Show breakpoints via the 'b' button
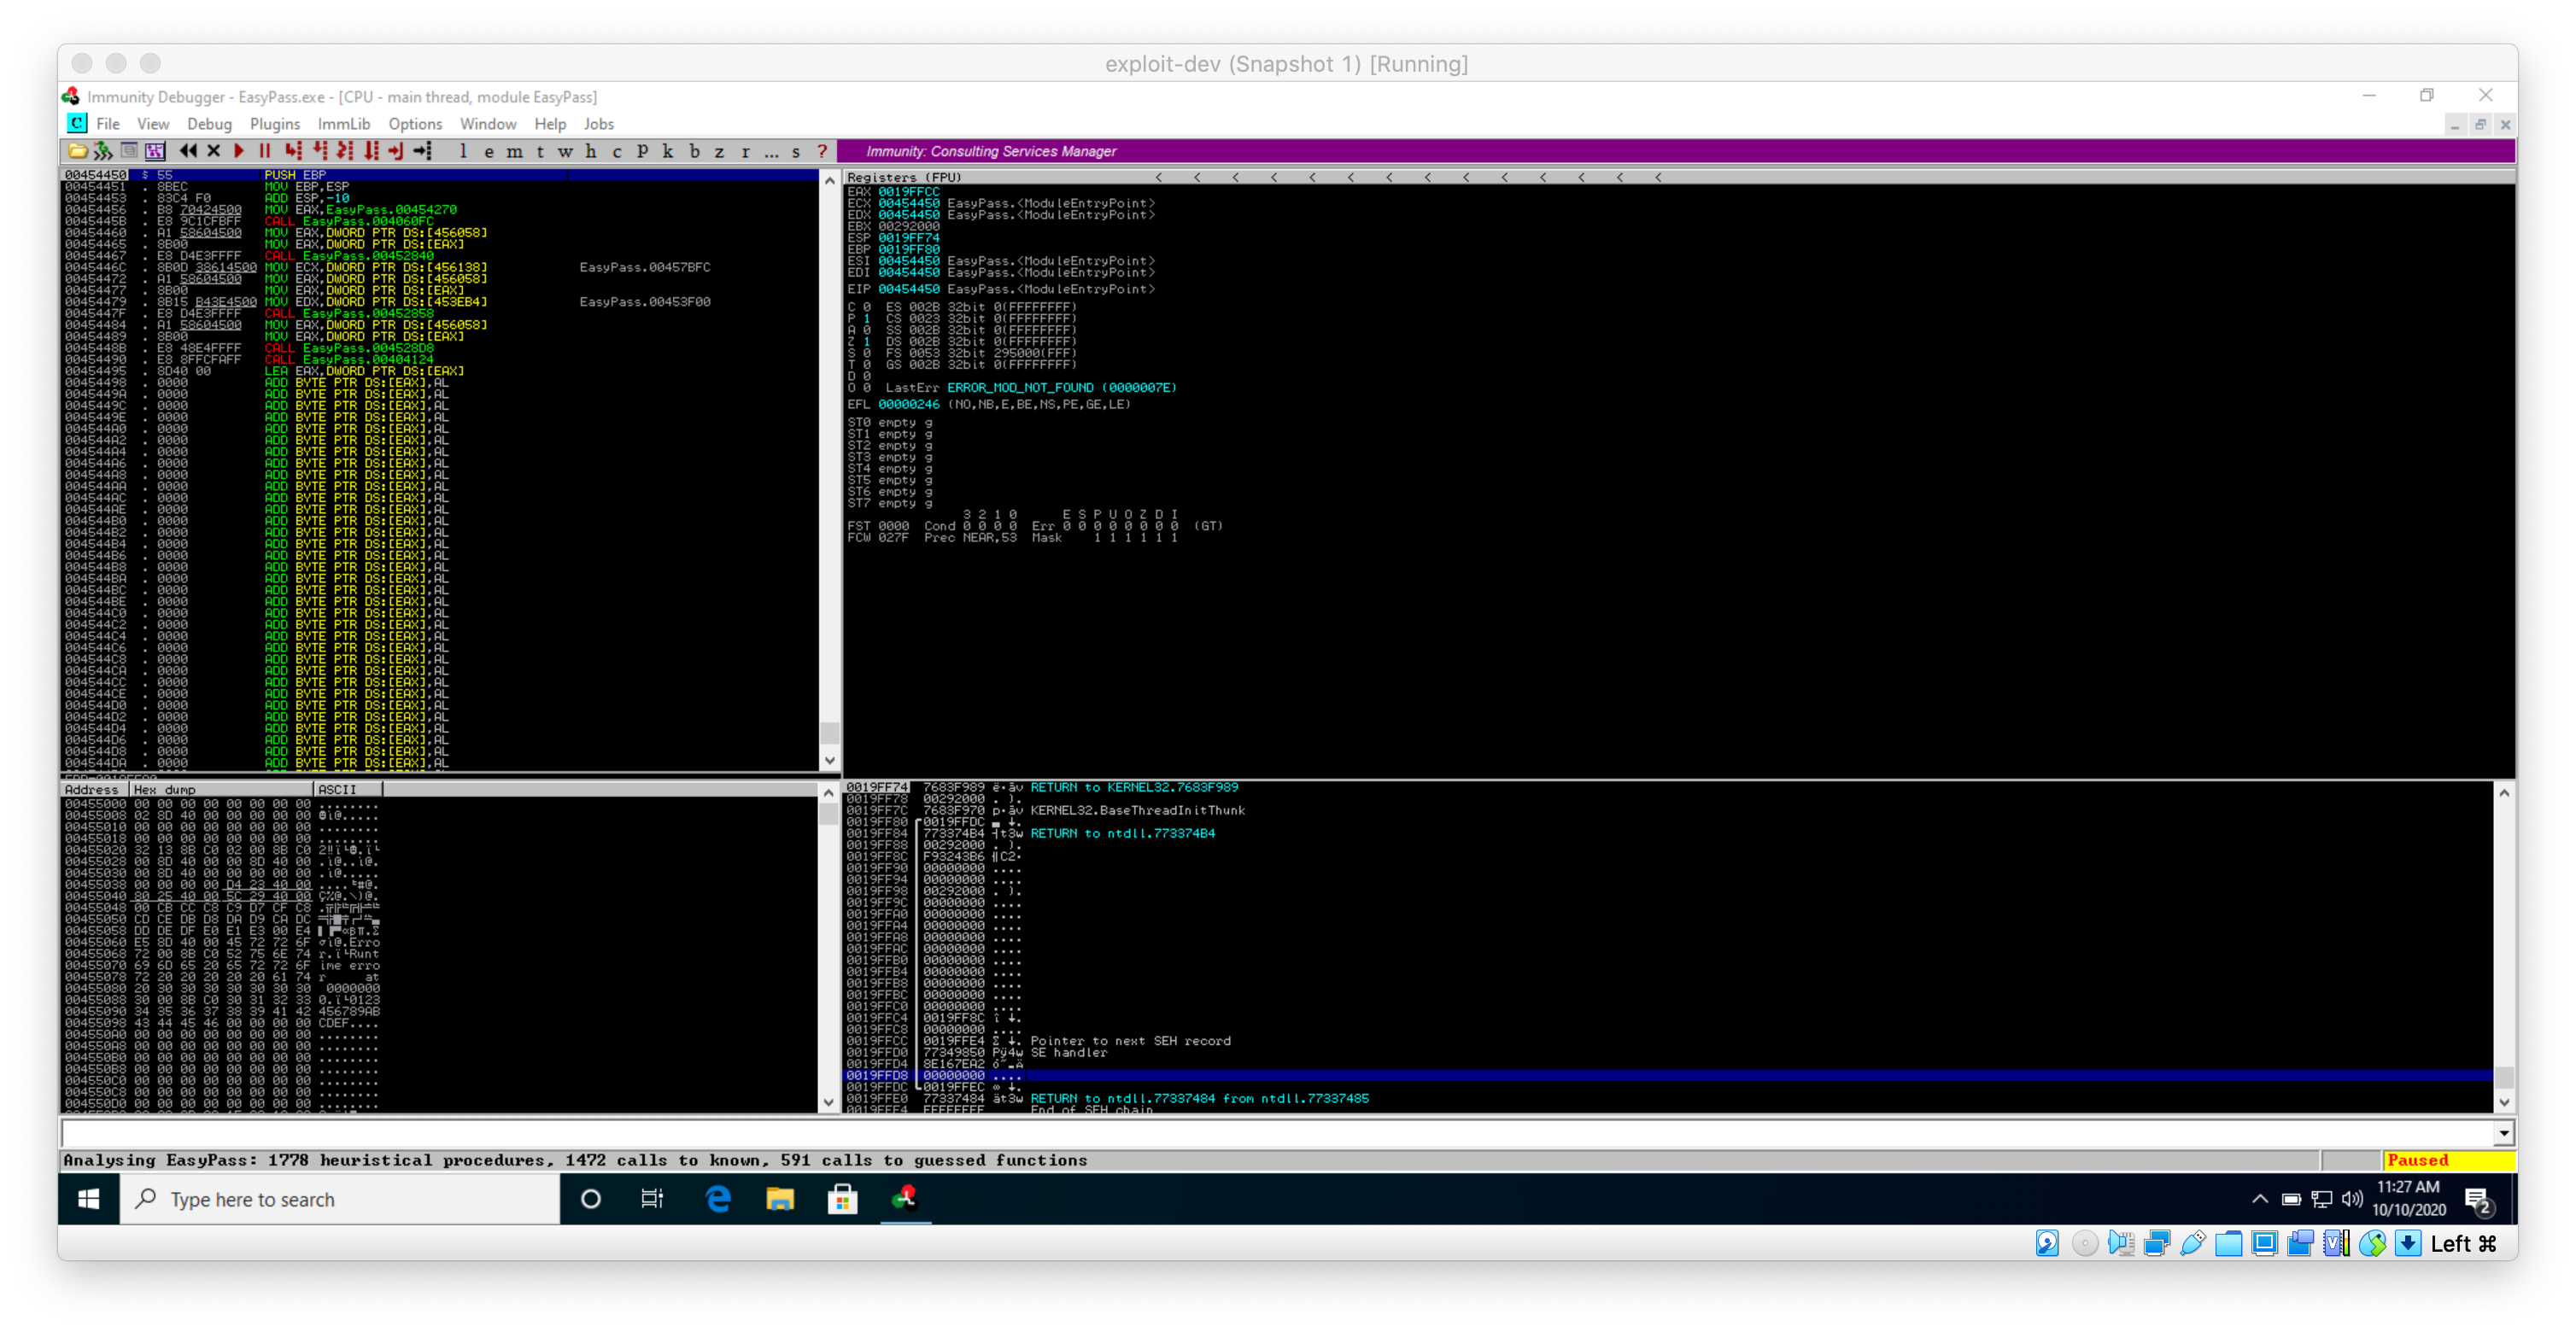This screenshot has height=1332, width=2576. click(694, 151)
